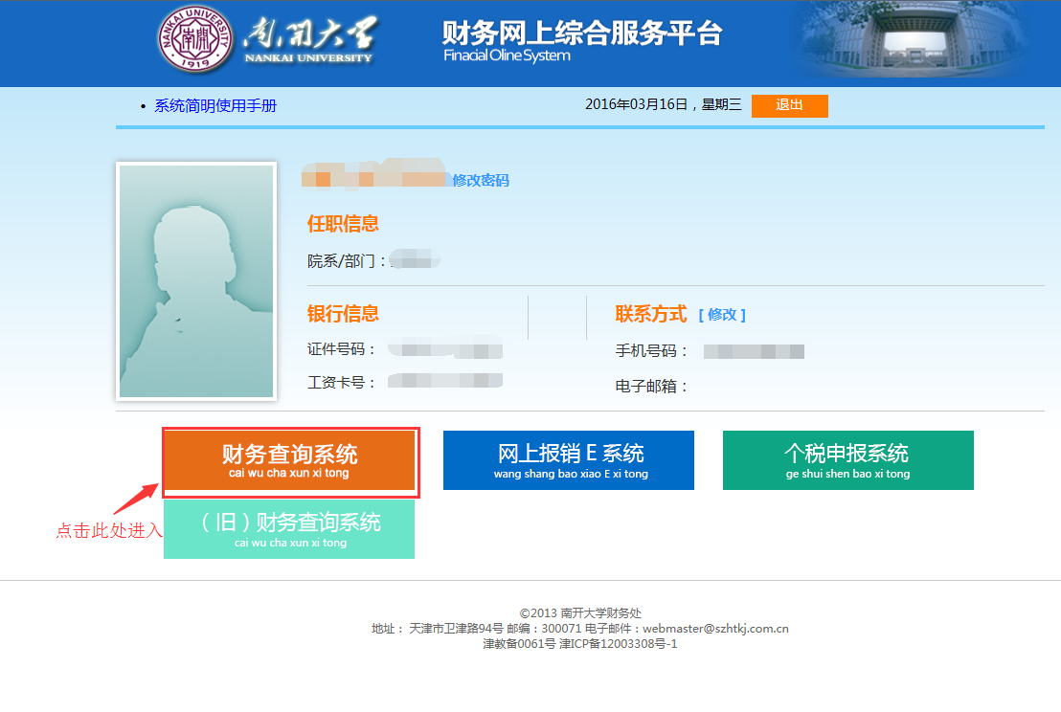
Task: Open the 网上报销 E 系统 button
Action: click(569, 460)
